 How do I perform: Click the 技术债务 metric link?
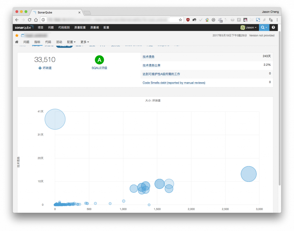148,57
